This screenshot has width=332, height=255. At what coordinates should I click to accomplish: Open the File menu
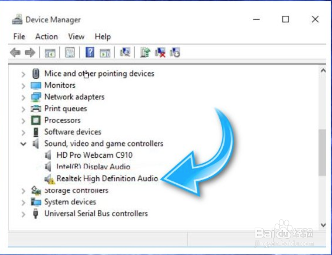coord(19,36)
